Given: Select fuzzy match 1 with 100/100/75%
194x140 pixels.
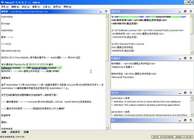Looking at the screenshot, I should click(149, 20).
